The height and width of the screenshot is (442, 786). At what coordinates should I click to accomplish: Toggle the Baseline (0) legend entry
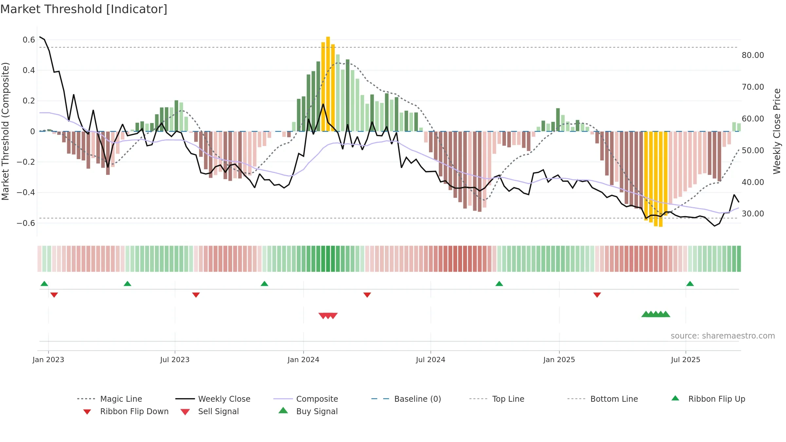[406, 399]
